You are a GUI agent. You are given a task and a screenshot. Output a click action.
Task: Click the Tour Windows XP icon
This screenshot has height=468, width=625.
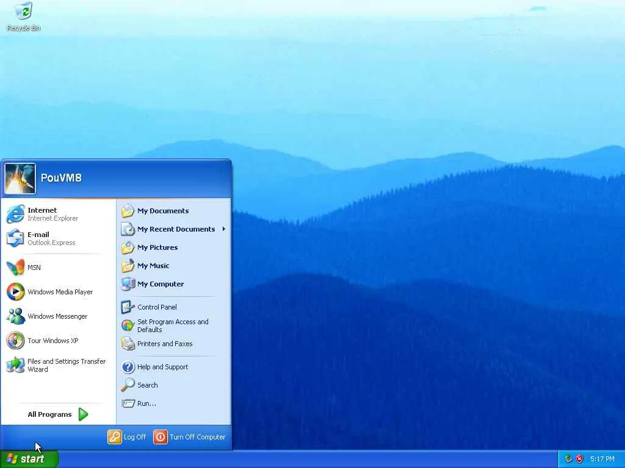click(15, 341)
